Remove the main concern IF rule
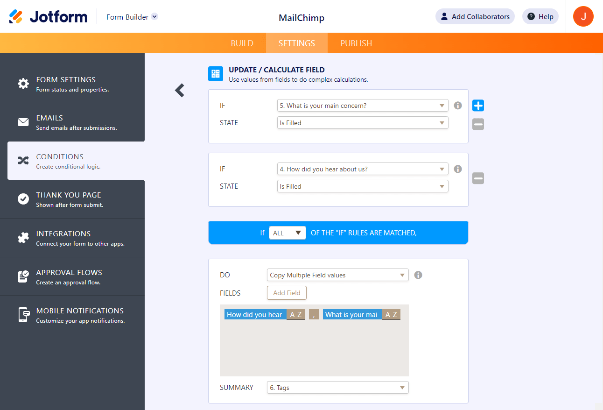The width and height of the screenshot is (603, 410). [x=478, y=124]
